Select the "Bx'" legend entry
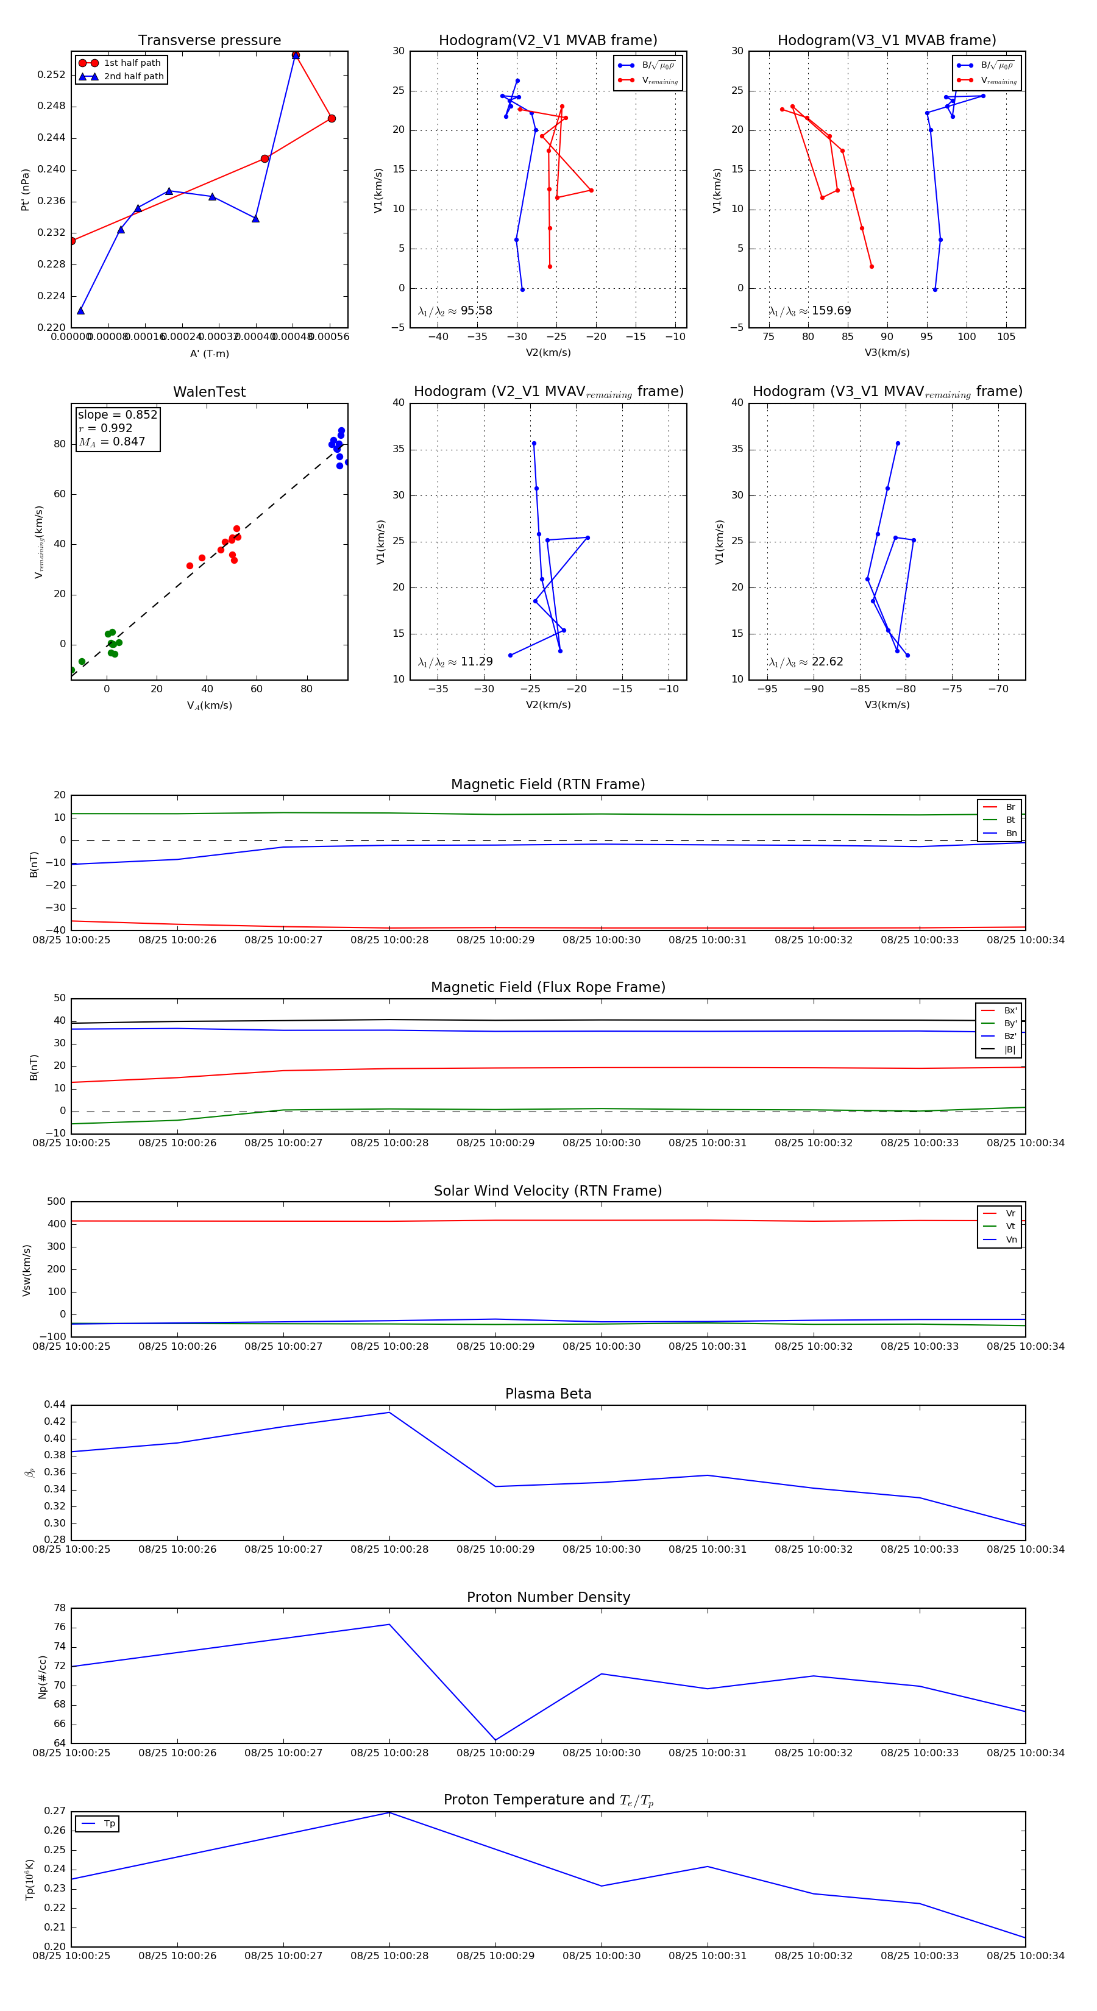Viewport: 1097px width, 2011px height. pos(999,1011)
